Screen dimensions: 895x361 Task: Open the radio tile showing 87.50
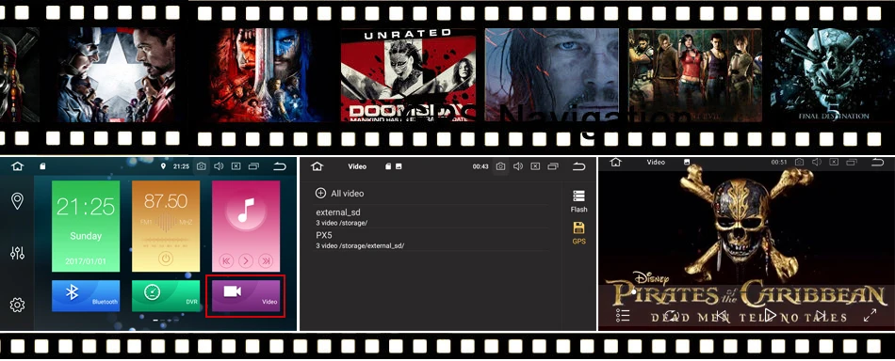tap(166, 226)
